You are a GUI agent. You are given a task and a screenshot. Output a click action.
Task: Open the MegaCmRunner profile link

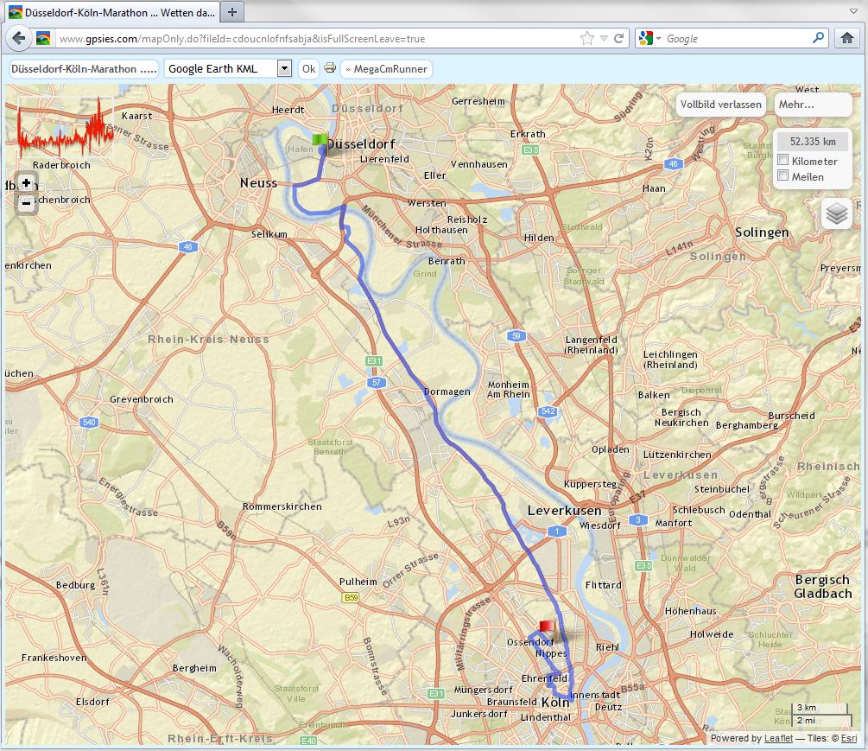(386, 68)
